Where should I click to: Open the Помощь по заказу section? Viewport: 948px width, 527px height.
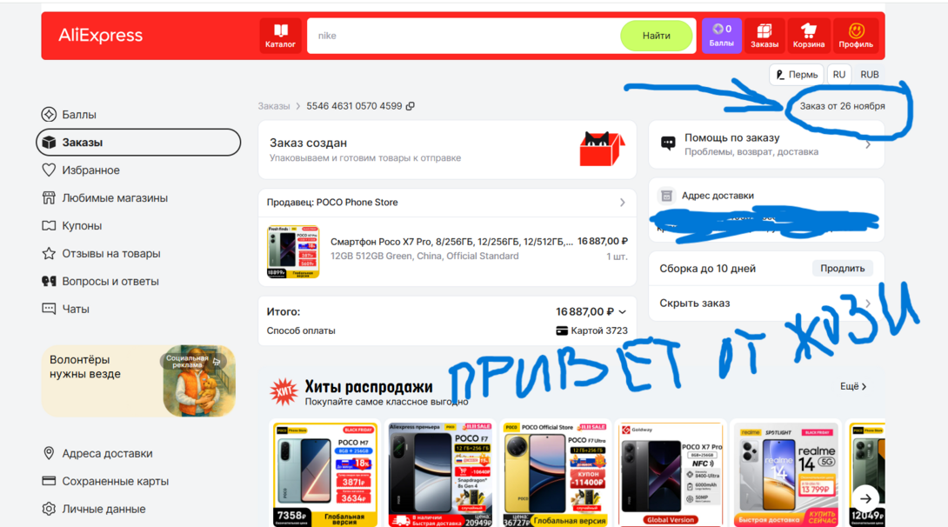coord(765,144)
